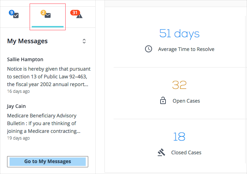Click the red 31 alerts badge
The image size is (247, 174).
click(75, 12)
